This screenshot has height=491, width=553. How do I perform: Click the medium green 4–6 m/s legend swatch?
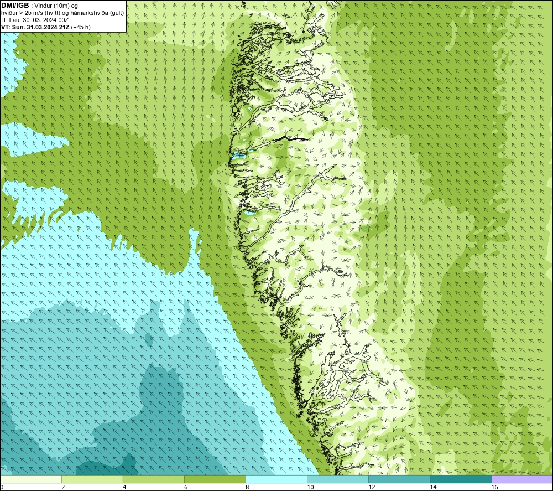pyautogui.click(x=154, y=479)
